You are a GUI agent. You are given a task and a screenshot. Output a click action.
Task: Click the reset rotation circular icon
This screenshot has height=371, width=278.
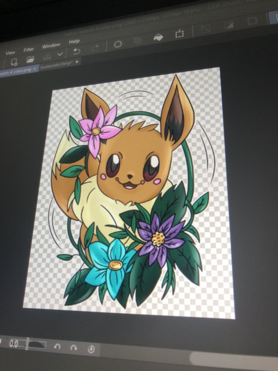point(91,349)
